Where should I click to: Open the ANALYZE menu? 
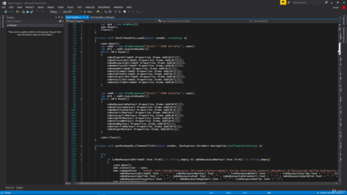tap(90, 7)
